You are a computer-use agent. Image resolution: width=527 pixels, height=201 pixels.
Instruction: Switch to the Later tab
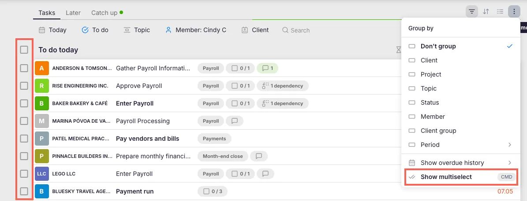(73, 13)
